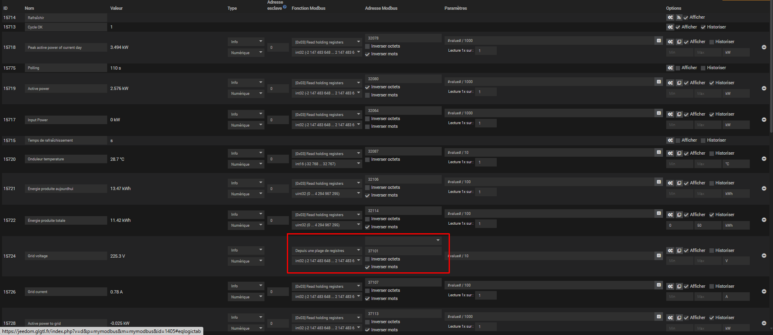This screenshot has width=773, height=335.
Task: Click the Modbus address field 32078
Action: coord(403,38)
